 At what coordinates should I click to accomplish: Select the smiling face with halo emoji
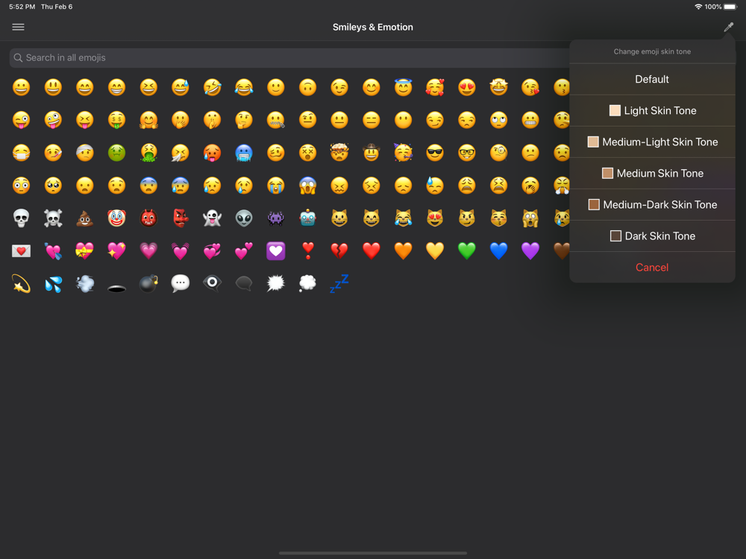click(x=403, y=87)
